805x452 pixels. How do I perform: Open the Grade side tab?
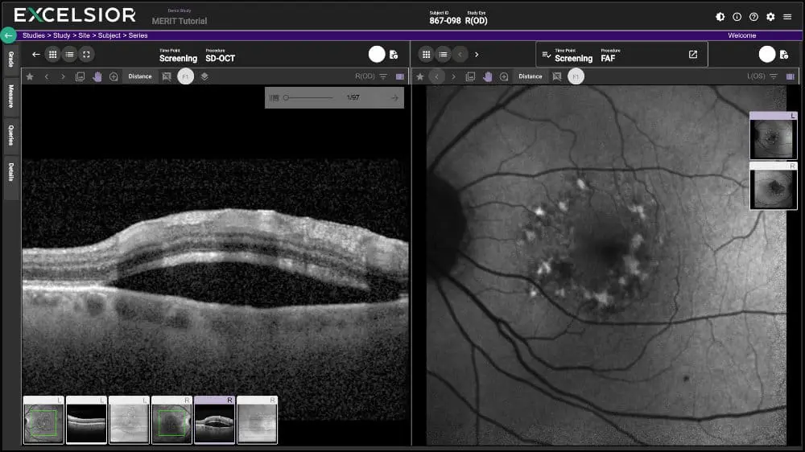pos(10,60)
